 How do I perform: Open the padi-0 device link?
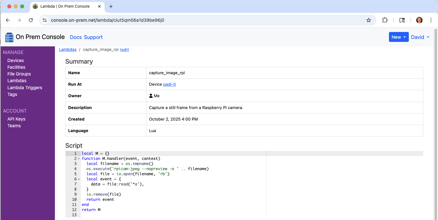[169, 84]
